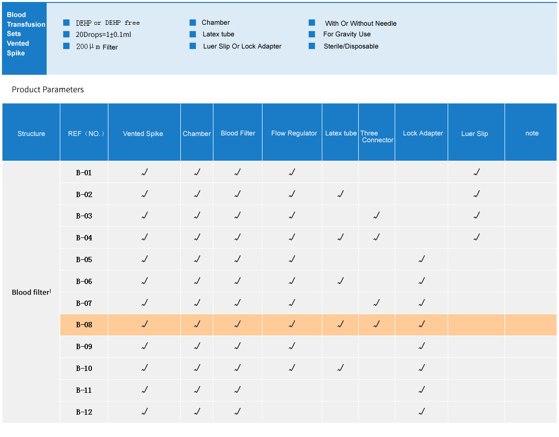Click blue square before With Or Without Needle

(x=312, y=23)
